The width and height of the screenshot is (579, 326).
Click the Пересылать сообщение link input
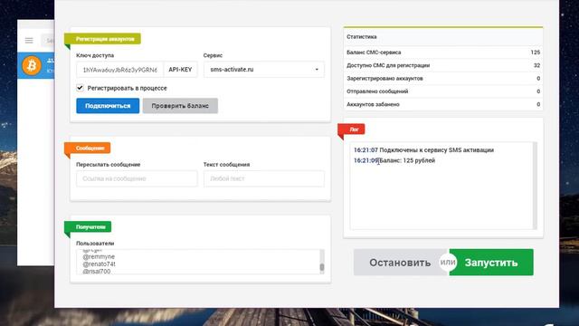137,178
